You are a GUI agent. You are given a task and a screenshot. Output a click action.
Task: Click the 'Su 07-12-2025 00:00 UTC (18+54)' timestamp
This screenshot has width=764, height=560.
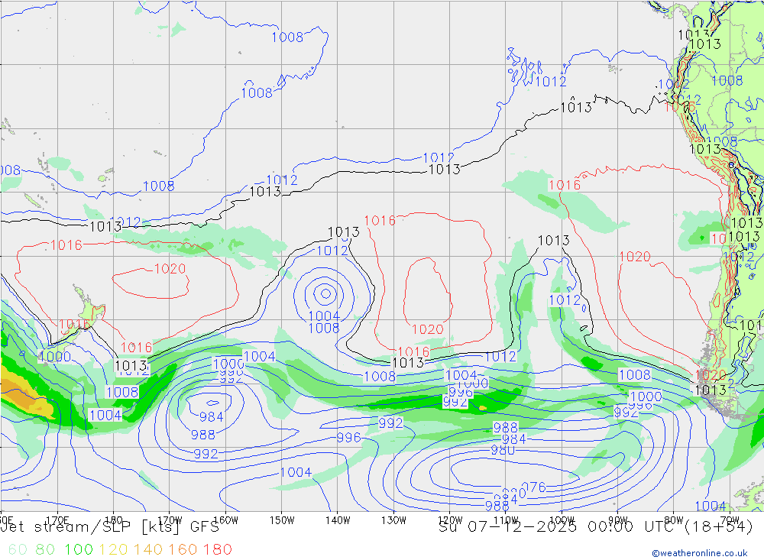(596, 527)
